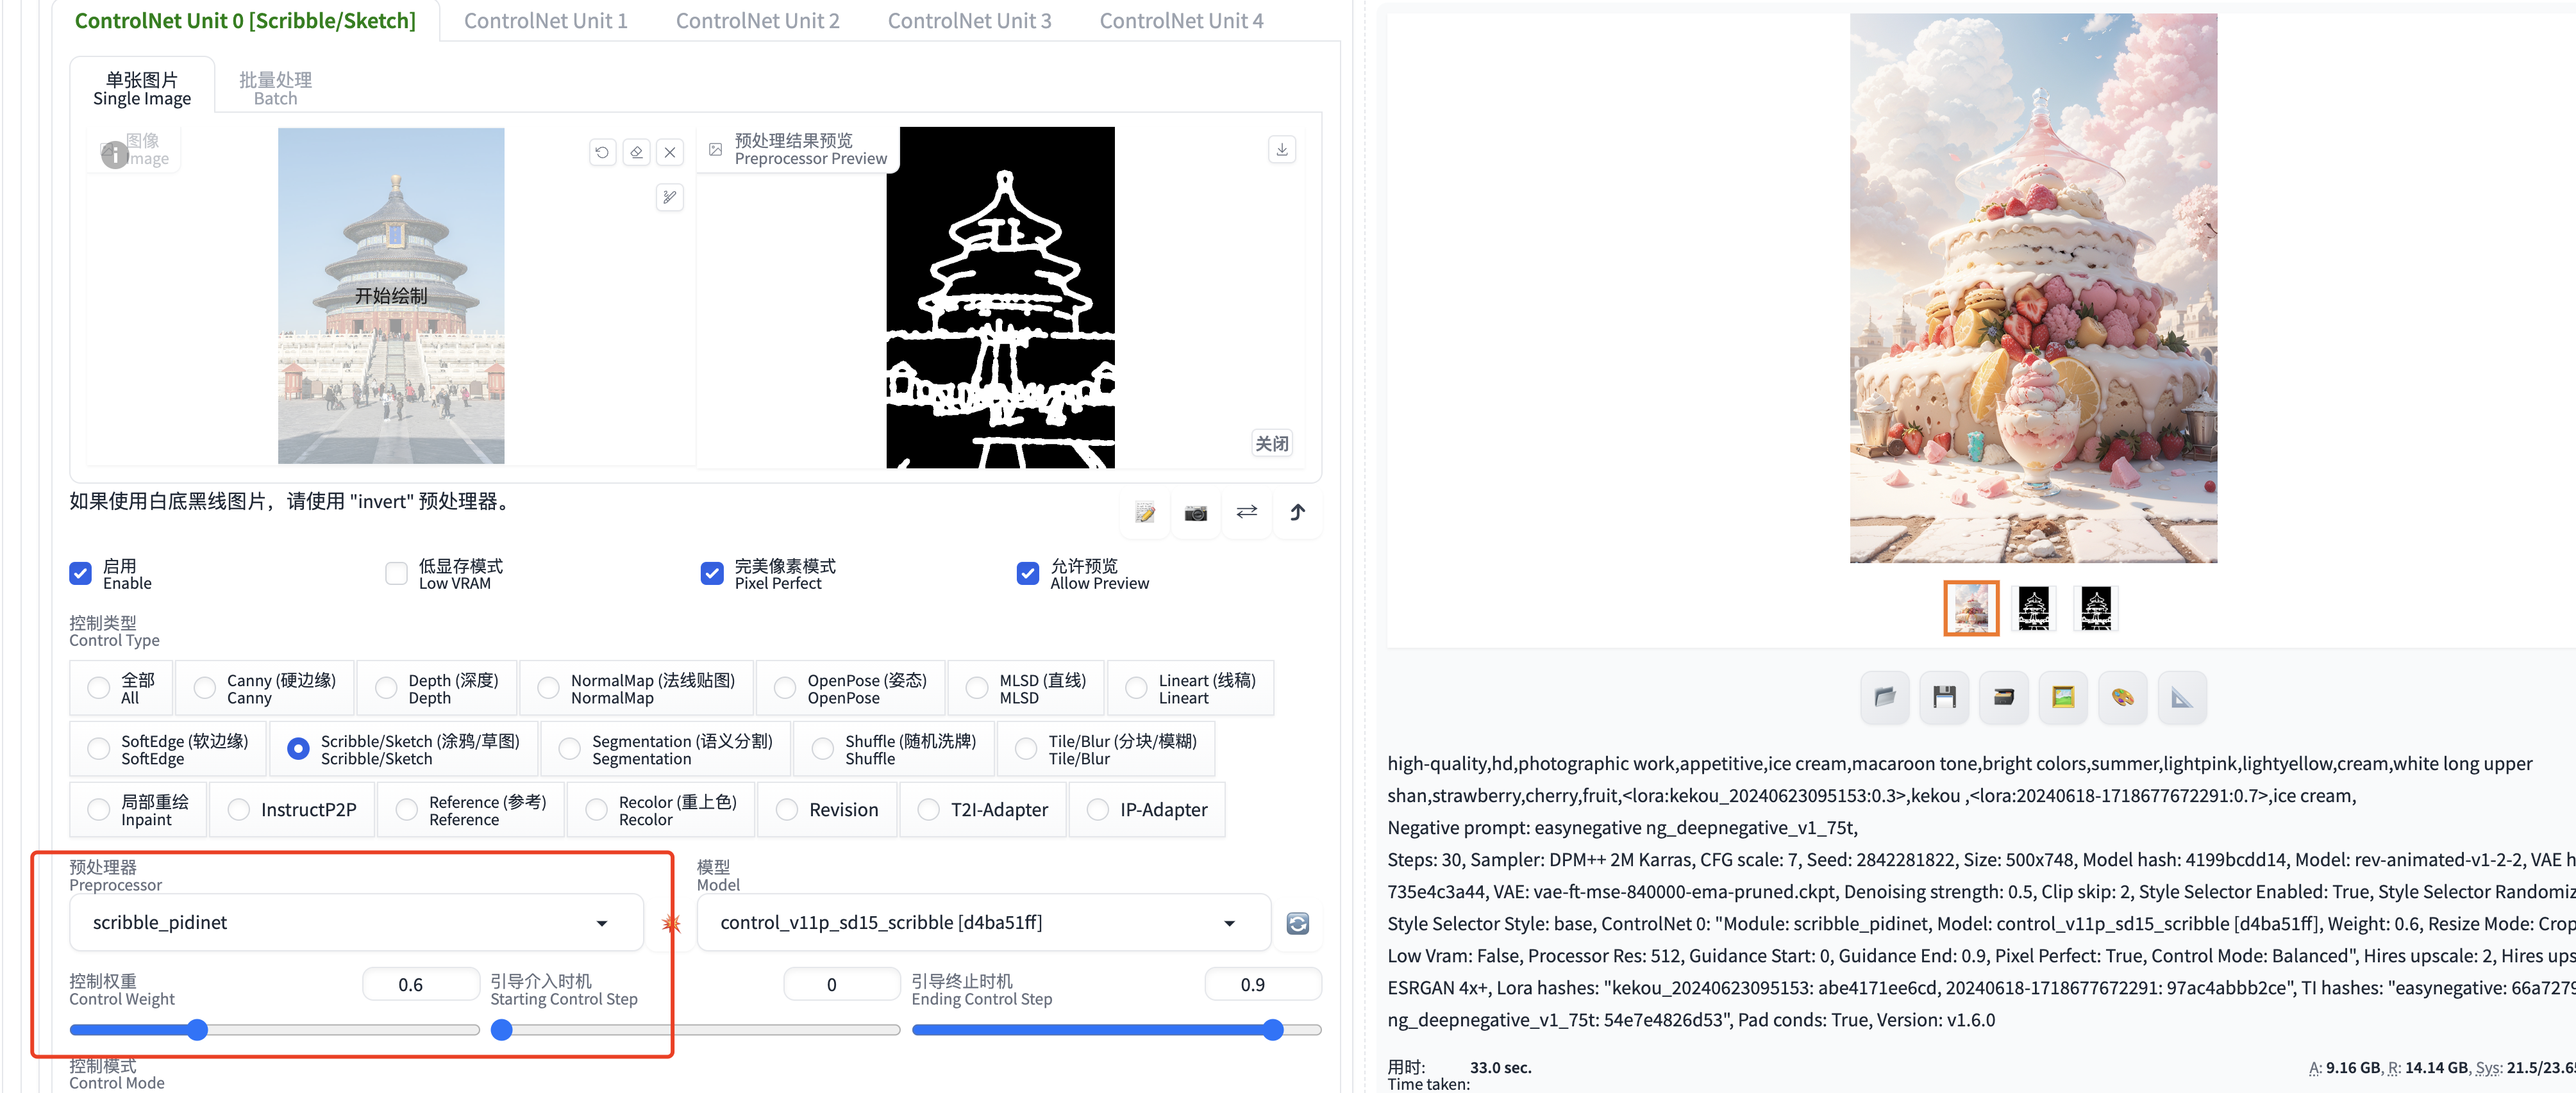Viewport: 2576px width, 1093px height.
Task: Select the SoftEdge control type
Action: coord(168,750)
